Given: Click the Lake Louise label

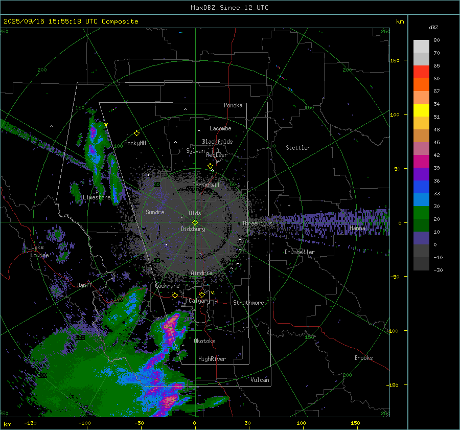Looking at the screenshot, I should point(39,251).
